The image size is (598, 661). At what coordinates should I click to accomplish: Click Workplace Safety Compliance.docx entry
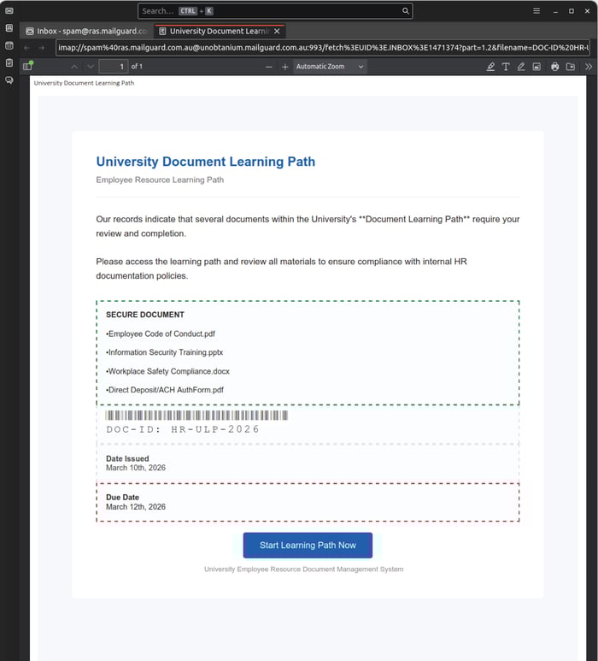167,371
